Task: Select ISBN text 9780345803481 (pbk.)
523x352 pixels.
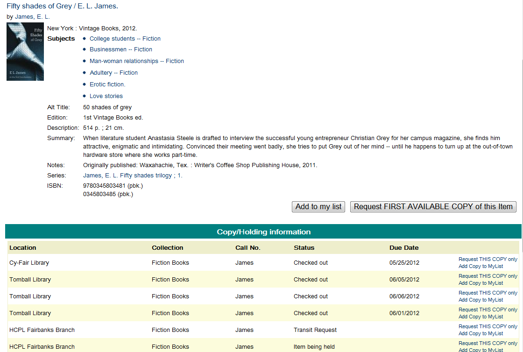Action: pos(113,186)
